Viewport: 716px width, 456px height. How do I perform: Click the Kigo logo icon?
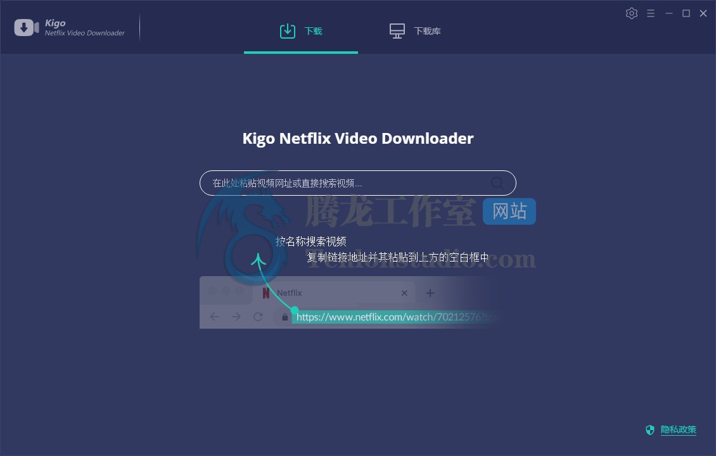tap(27, 27)
